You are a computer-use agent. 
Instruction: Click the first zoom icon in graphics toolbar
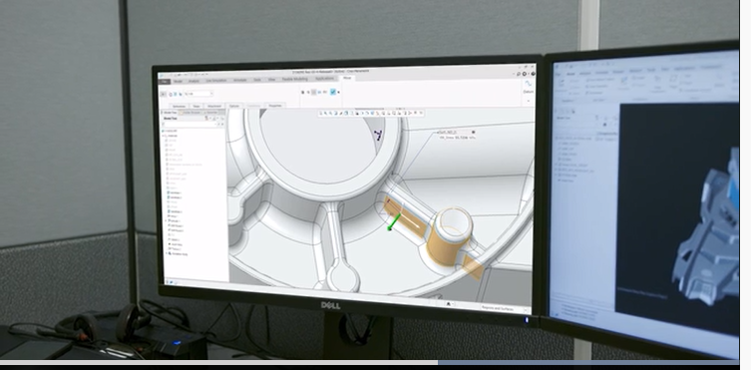326,114
